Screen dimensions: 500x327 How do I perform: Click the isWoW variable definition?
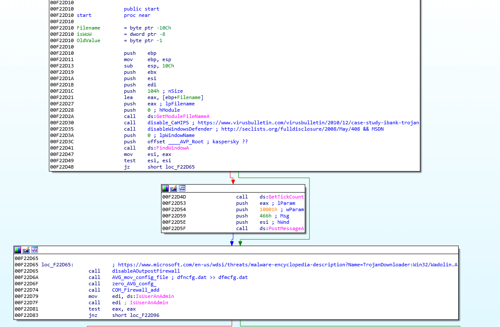point(84,34)
